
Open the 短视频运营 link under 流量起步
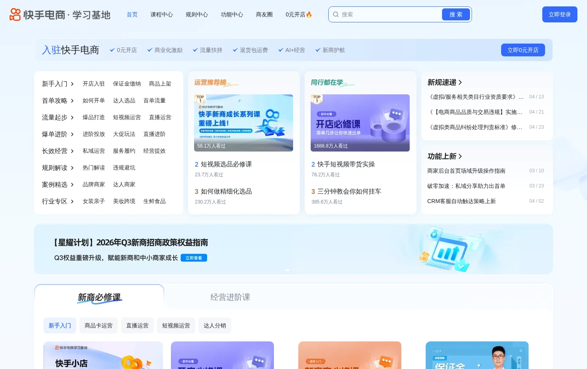(x=127, y=118)
